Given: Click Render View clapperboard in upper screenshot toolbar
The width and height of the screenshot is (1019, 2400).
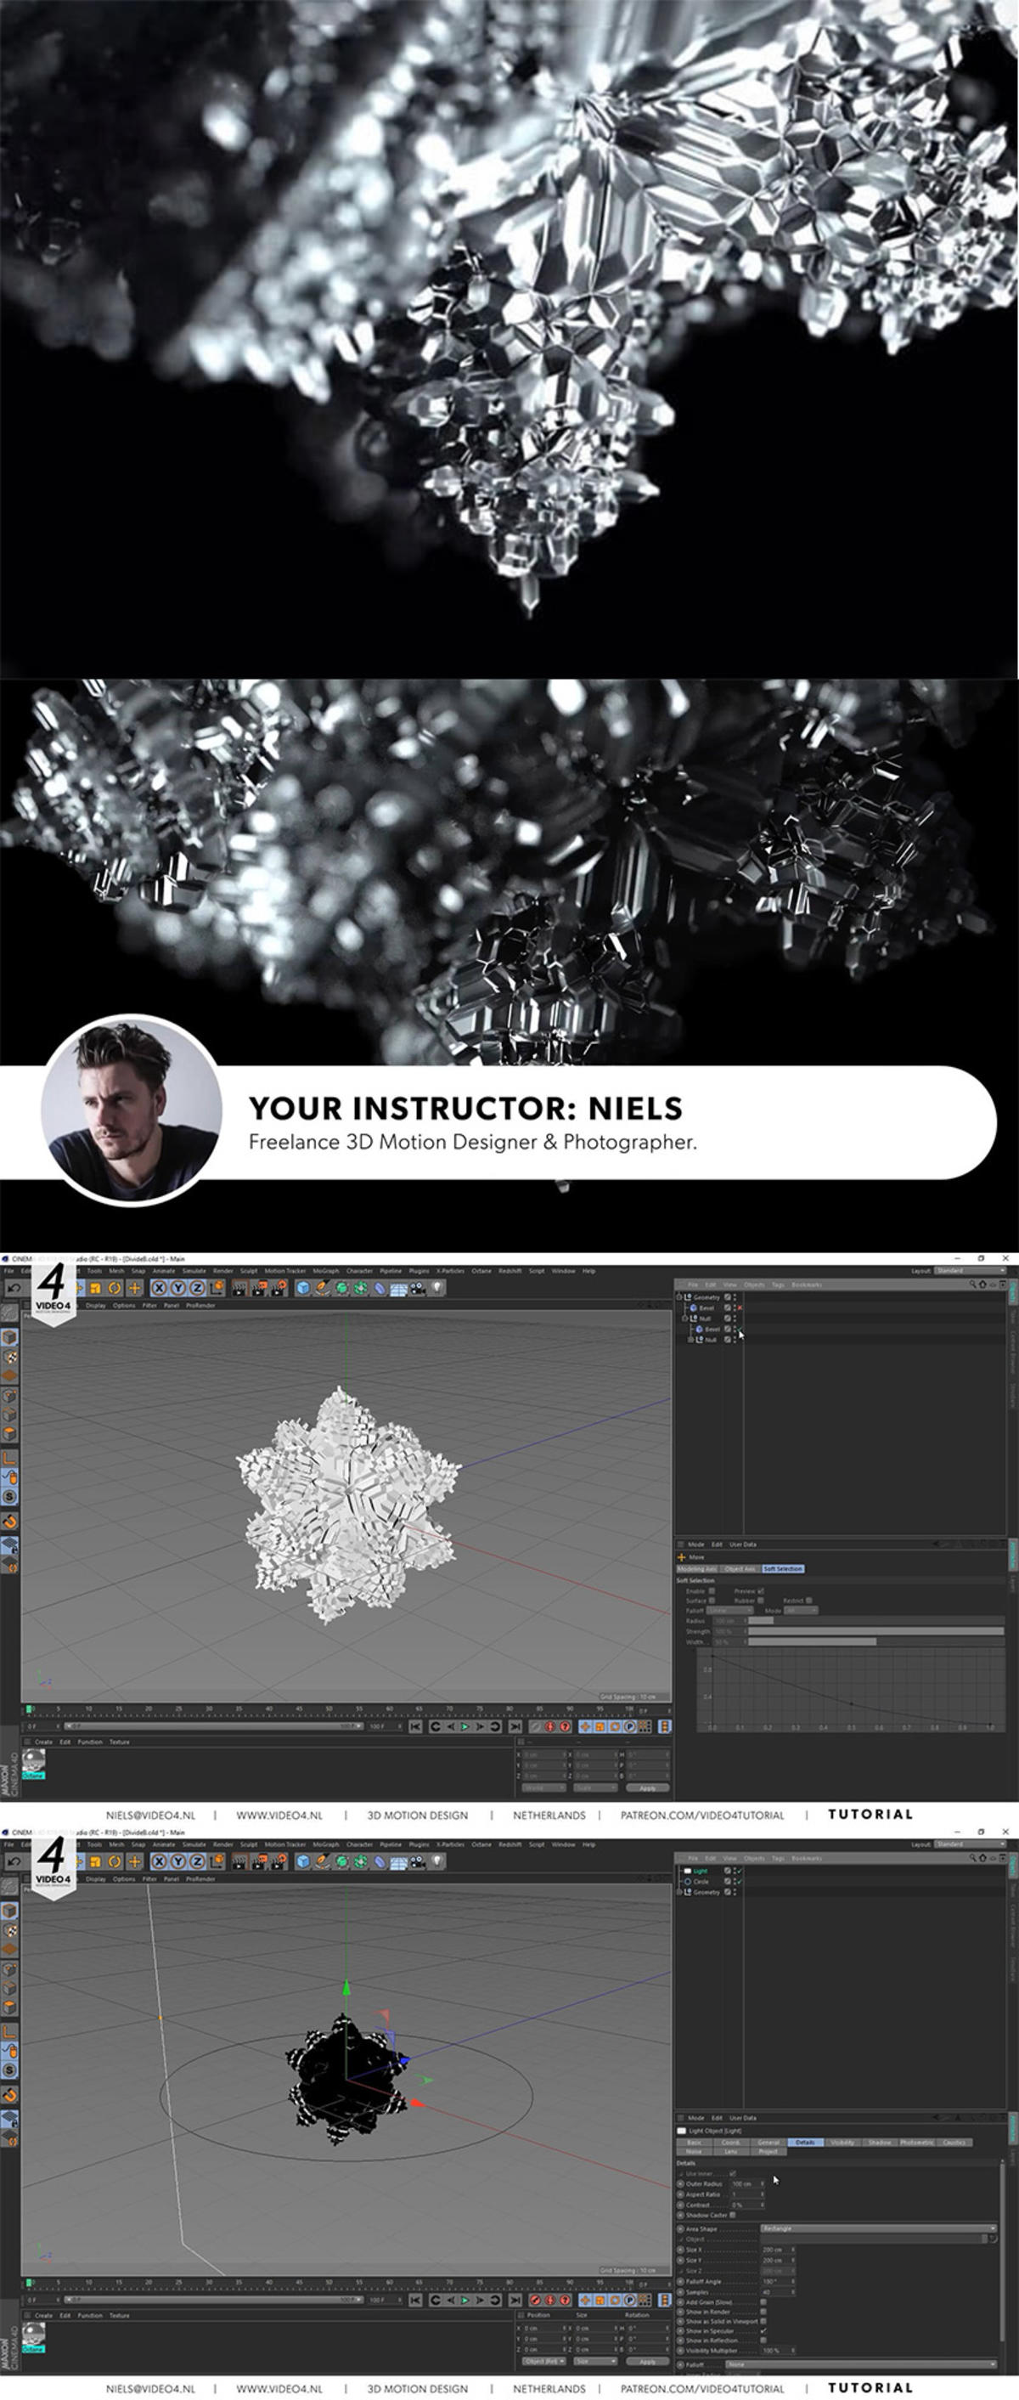Looking at the screenshot, I should click(240, 1288).
